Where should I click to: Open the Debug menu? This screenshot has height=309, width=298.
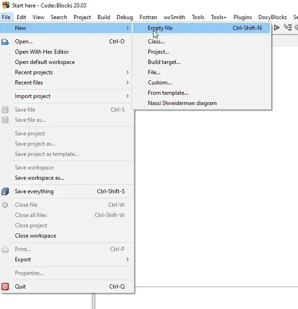(x=125, y=17)
